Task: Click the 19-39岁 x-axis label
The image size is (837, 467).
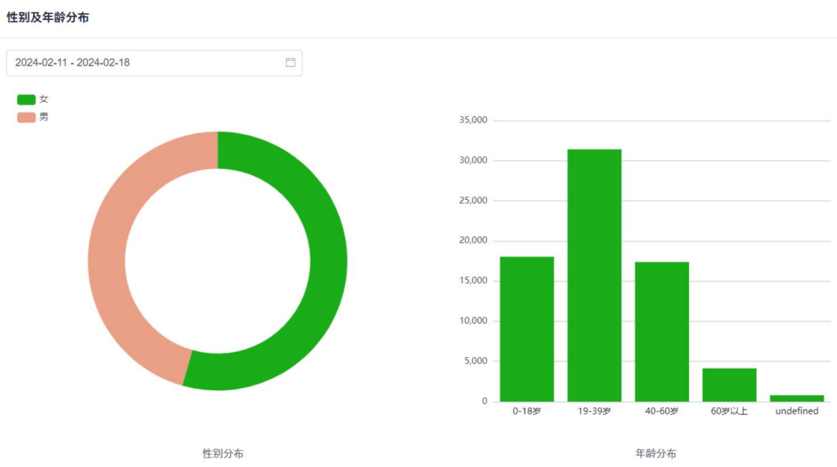Action: 594,411
